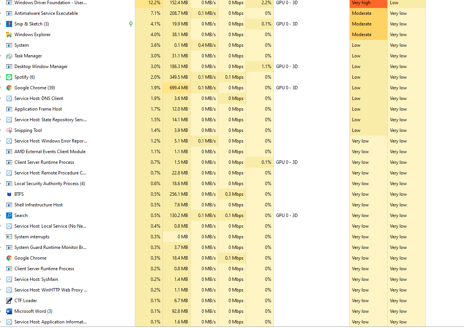
Task: Click the Google Chrome (39) icon
Action: click(x=9, y=88)
